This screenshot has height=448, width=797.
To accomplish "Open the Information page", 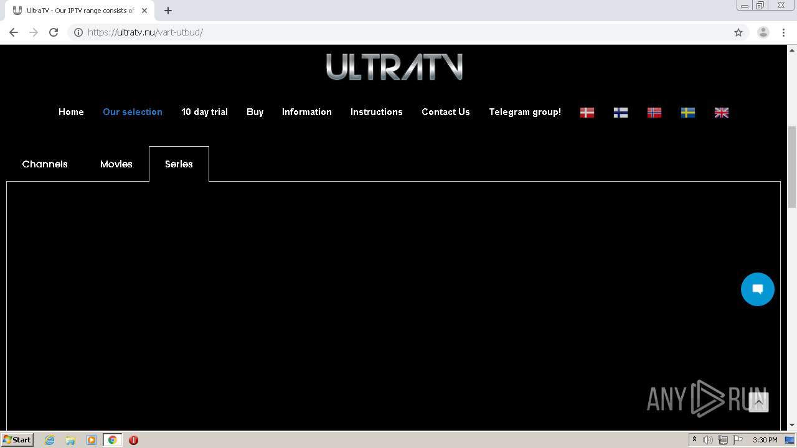I will tap(307, 112).
